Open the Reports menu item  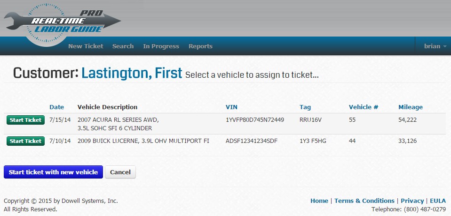(x=200, y=46)
